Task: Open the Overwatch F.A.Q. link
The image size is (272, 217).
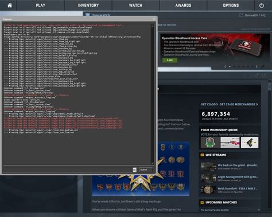Action: click(x=255, y=15)
